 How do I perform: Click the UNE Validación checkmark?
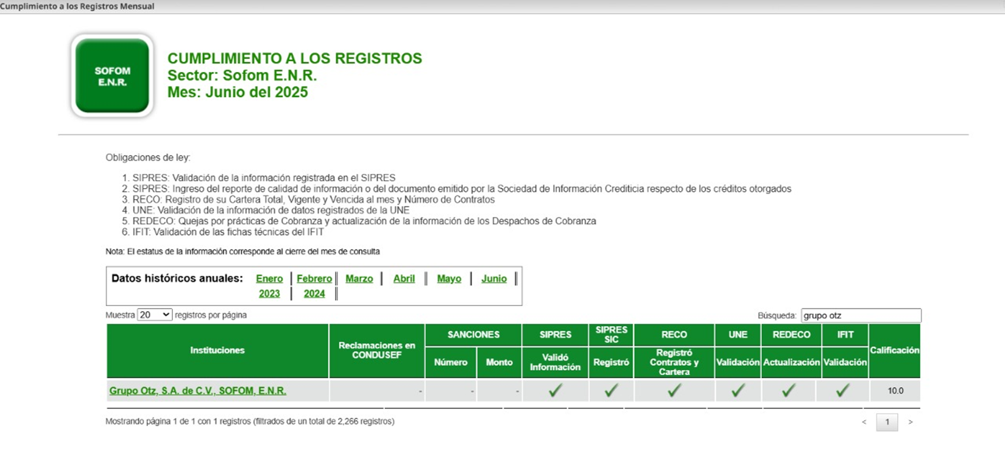[738, 391]
